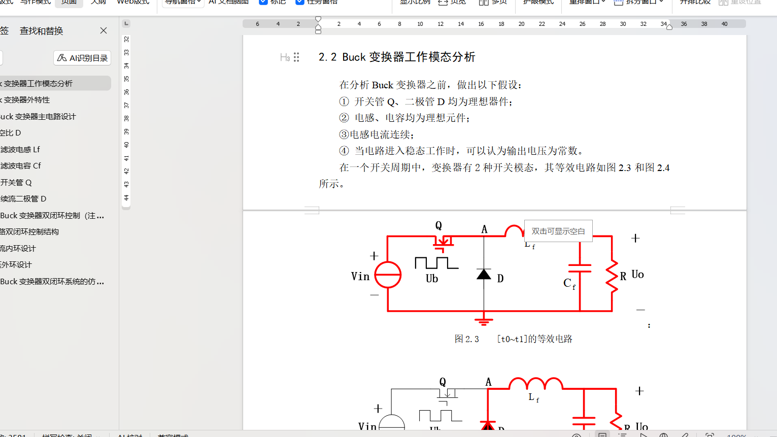
Task: Click the six-dot paragraph drag handle
Action: (x=296, y=57)
